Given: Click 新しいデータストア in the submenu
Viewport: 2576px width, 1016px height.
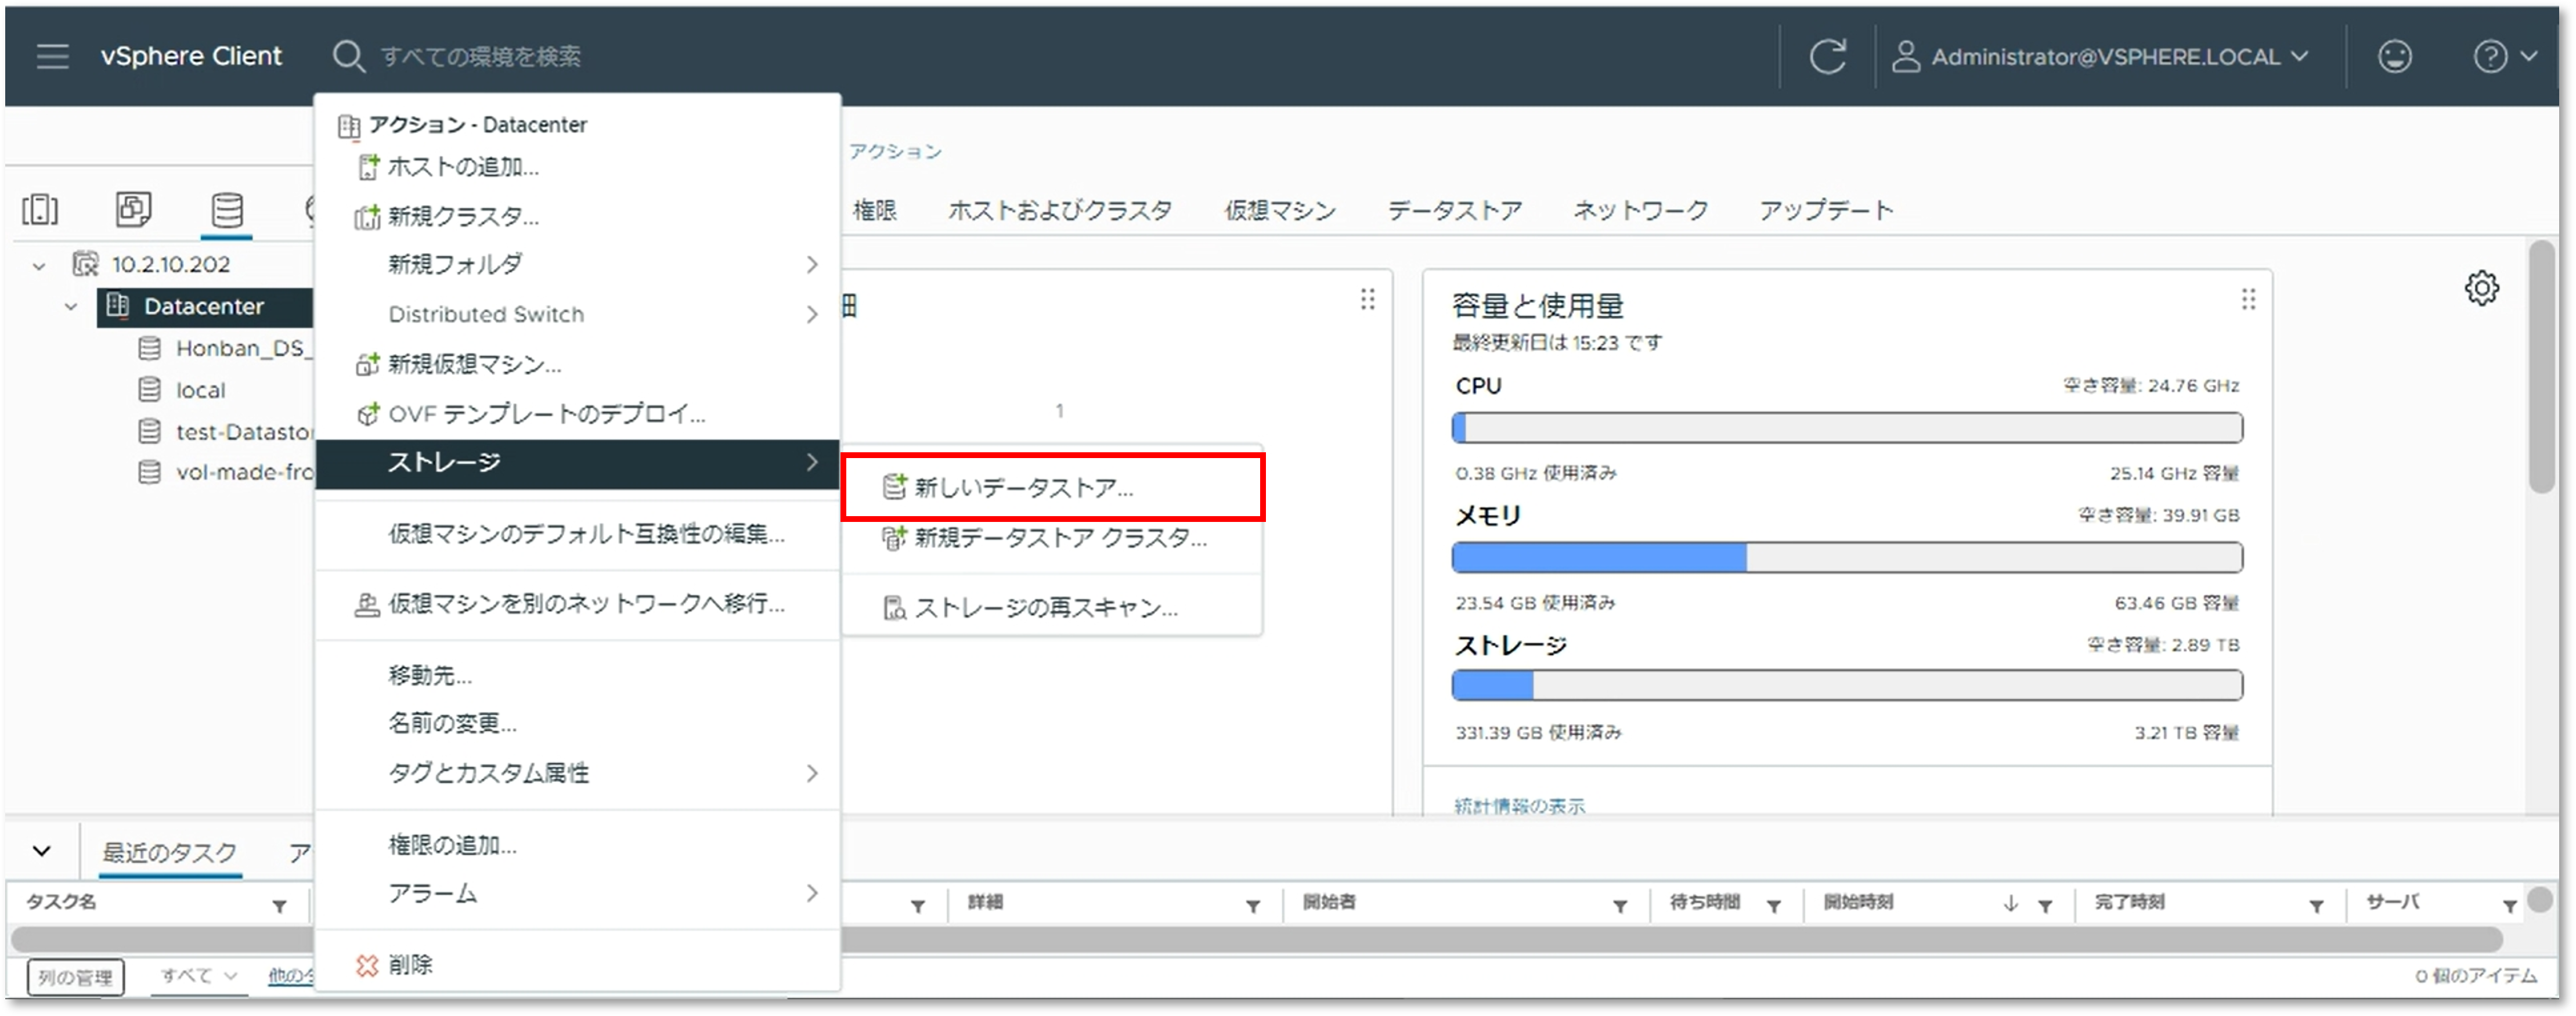Looking at the screenshot, I should click(1053, 487).
